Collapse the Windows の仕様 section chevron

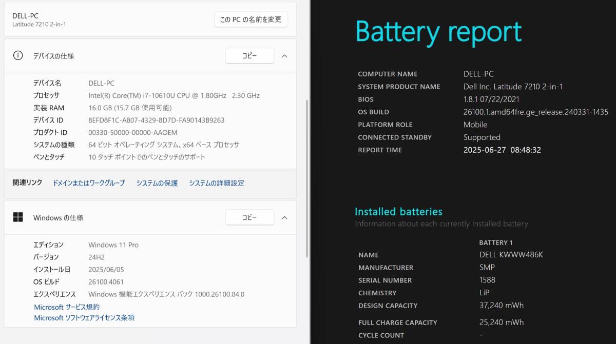coord(284,217)
